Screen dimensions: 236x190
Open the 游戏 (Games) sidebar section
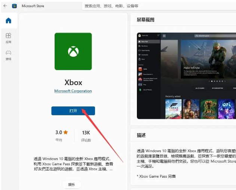[x=9, y=55]
